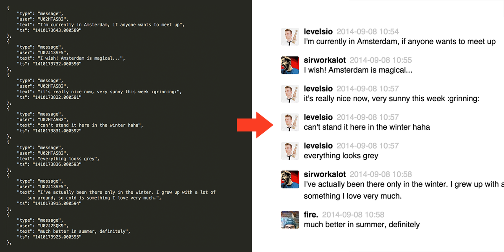The width and height of the screenshot is (504, 252).
Task: Open the fire. username link
Action: (311, 215)
